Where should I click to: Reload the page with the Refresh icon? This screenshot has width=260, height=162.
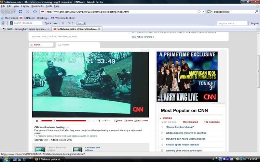point(21,12)
